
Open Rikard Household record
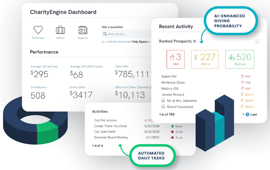coord(180,107)
